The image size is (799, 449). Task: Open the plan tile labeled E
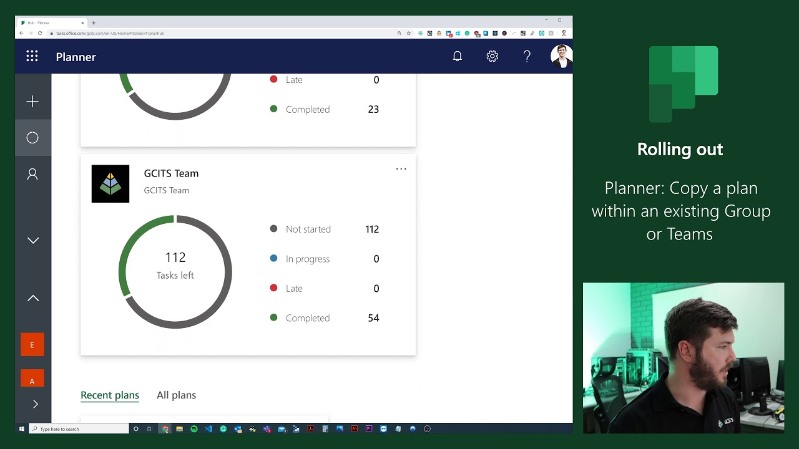point(32,344)
